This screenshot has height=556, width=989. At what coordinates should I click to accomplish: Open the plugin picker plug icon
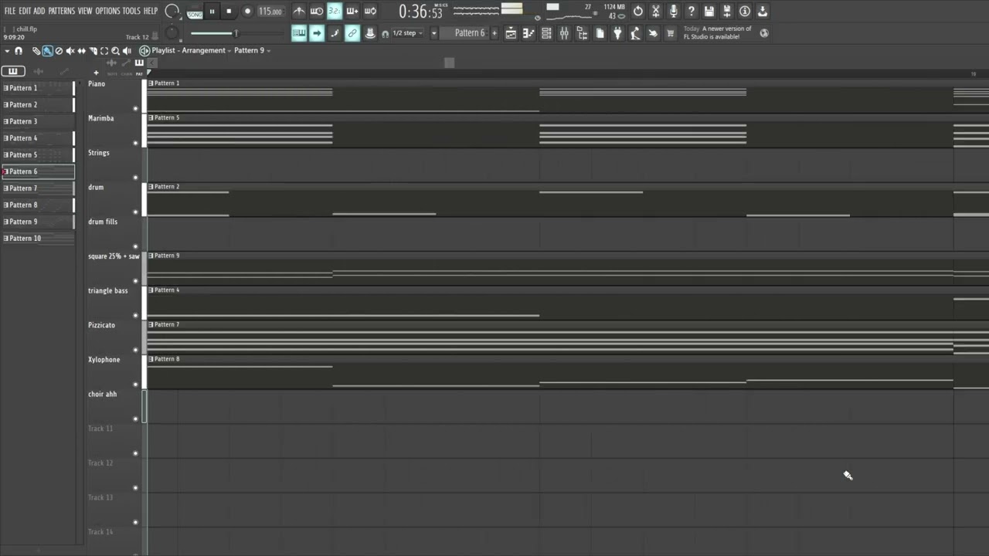point(617,33)
